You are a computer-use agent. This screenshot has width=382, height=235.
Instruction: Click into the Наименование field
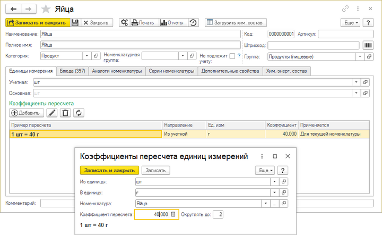click(x=140, y=34)
